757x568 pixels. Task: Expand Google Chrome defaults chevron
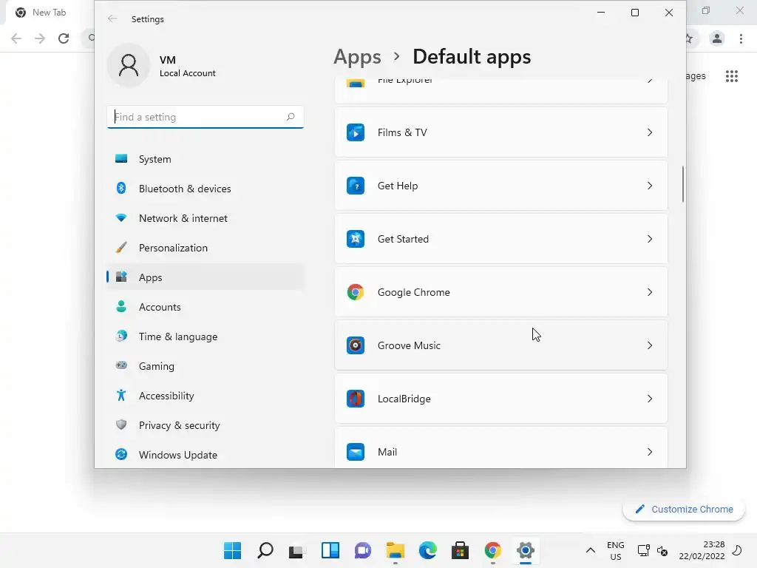650,292
